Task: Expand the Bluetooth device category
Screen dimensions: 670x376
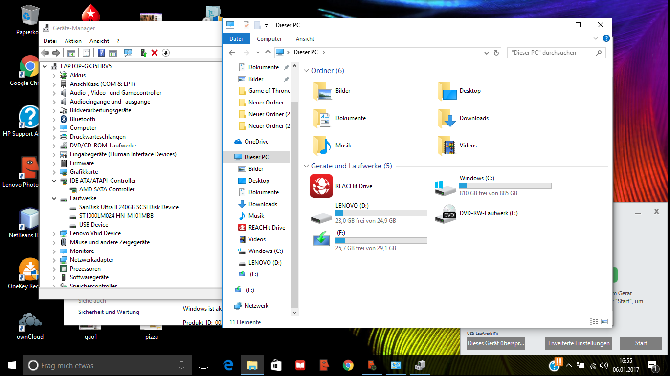Action: (x=54, y=119)
